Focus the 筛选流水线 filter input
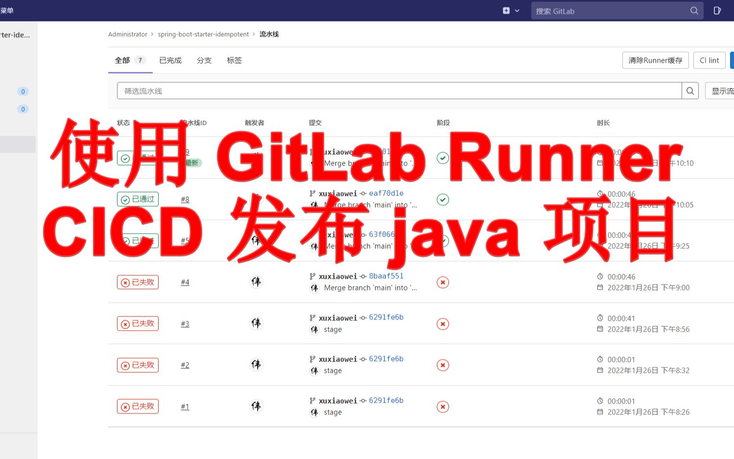This screenshot has height=459, width=734. [x=399, y=91]
